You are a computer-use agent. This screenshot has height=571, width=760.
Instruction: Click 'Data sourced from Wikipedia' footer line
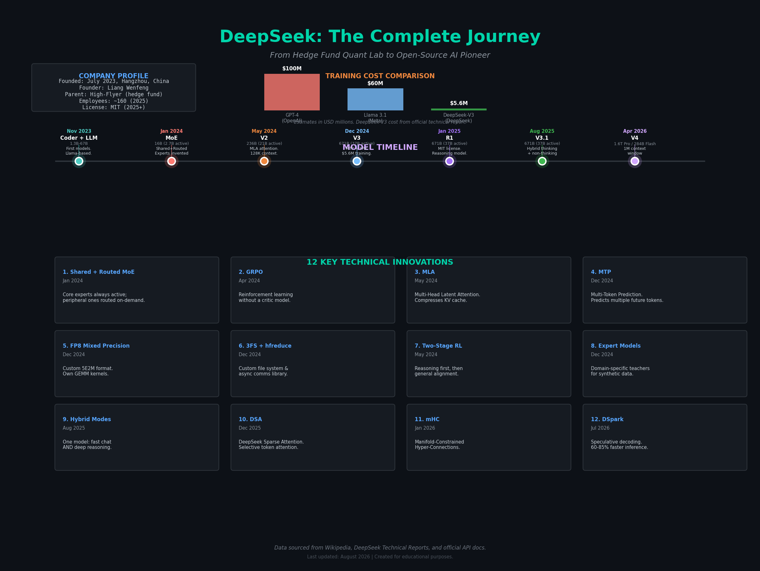pyautogui.click(x=380, y=548)
